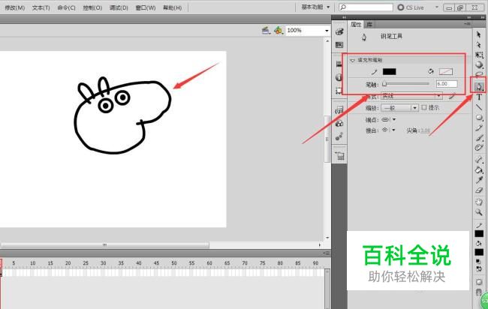
Task: Click the empty fill color swatch in properties
Action: [446, 72]
